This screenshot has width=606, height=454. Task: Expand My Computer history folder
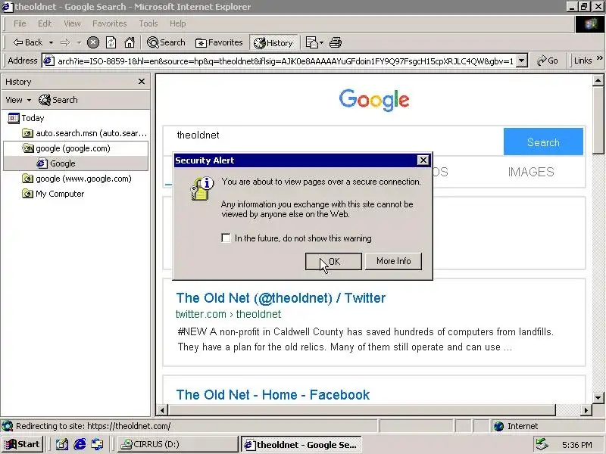point(53,194)
